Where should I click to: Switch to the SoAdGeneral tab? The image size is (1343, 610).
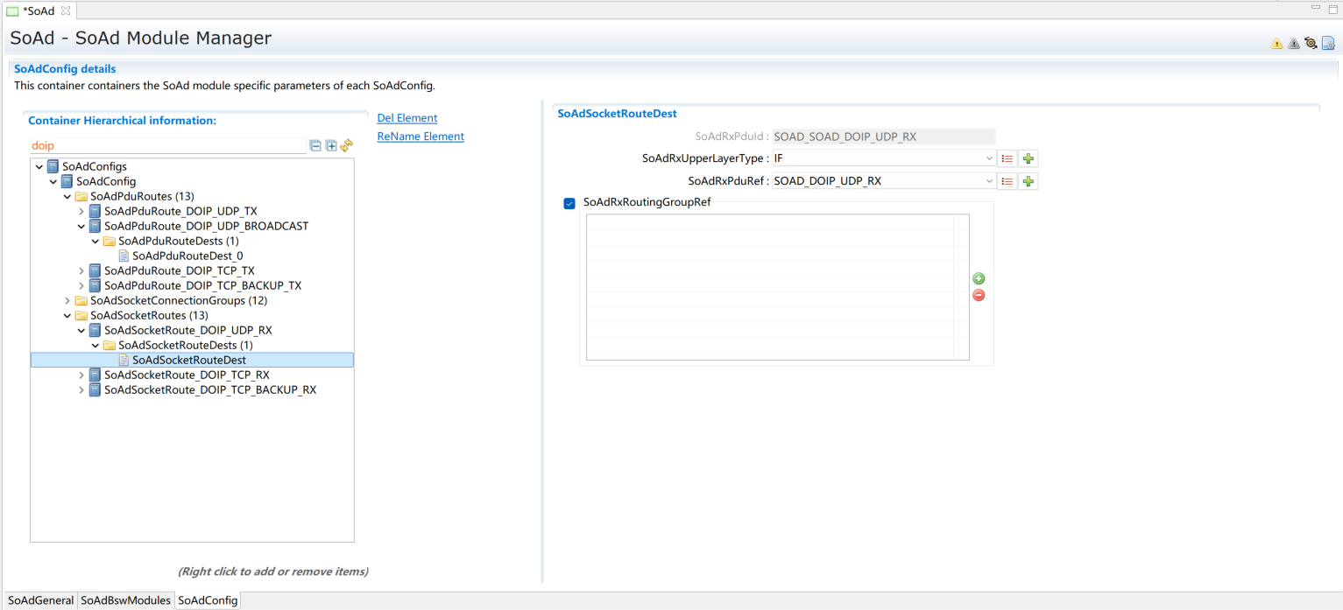click(x=40, y=600)
